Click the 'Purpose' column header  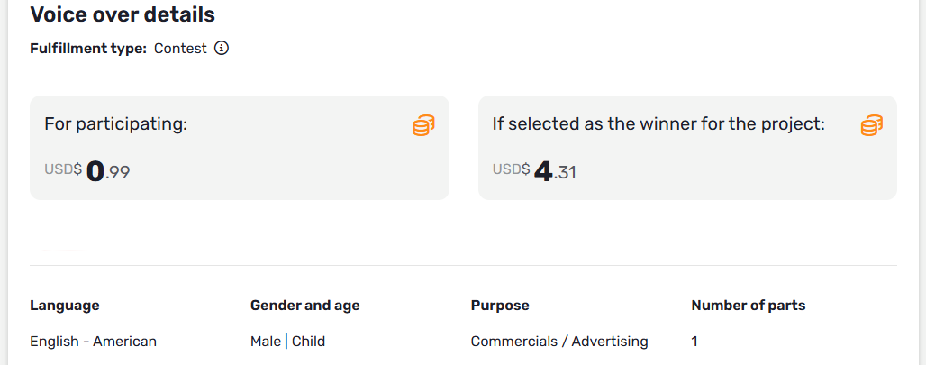click(500, 306)
